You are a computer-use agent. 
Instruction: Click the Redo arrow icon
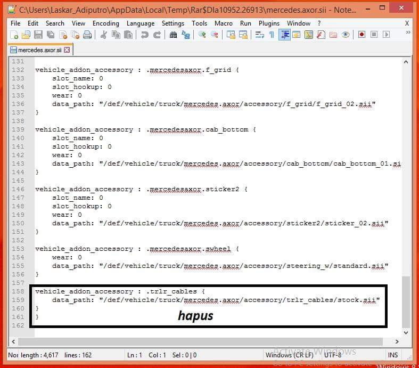(x=157, y=35)
